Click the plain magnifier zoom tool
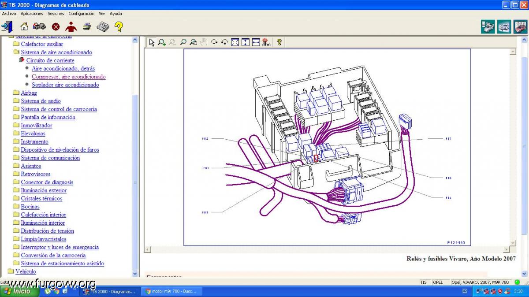The width and height of the screenshot is (529, 297). [x=183, y=42]
